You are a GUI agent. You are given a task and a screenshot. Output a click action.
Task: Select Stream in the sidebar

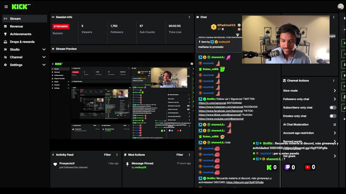coord(24,19)
